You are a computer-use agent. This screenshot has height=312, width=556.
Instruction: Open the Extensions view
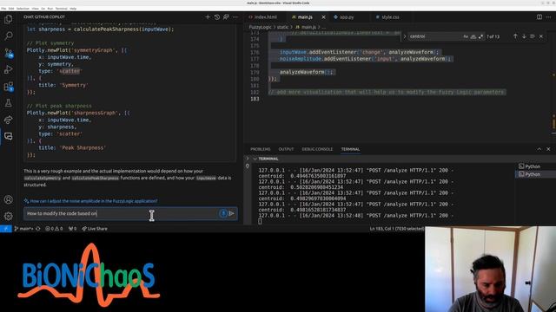(8, 87)
